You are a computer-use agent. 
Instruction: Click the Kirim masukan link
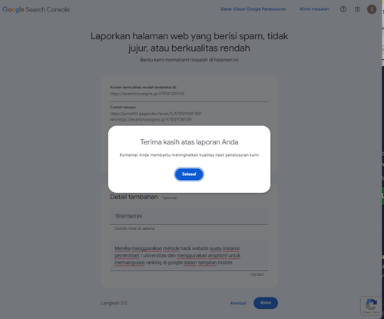coord(314,9)
